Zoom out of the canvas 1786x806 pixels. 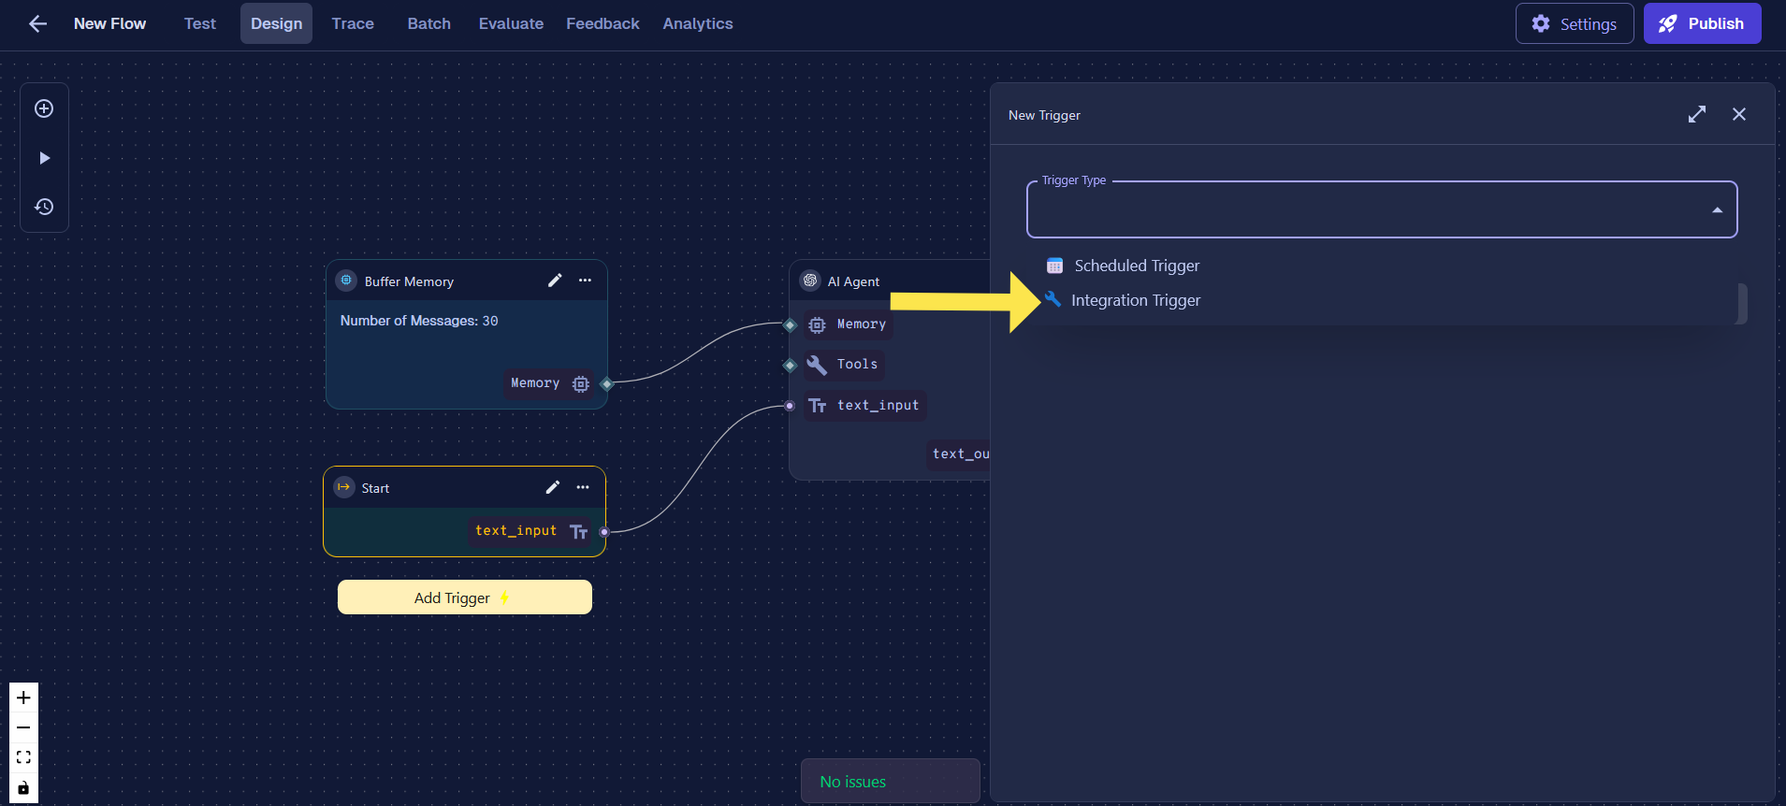(23, 727)
